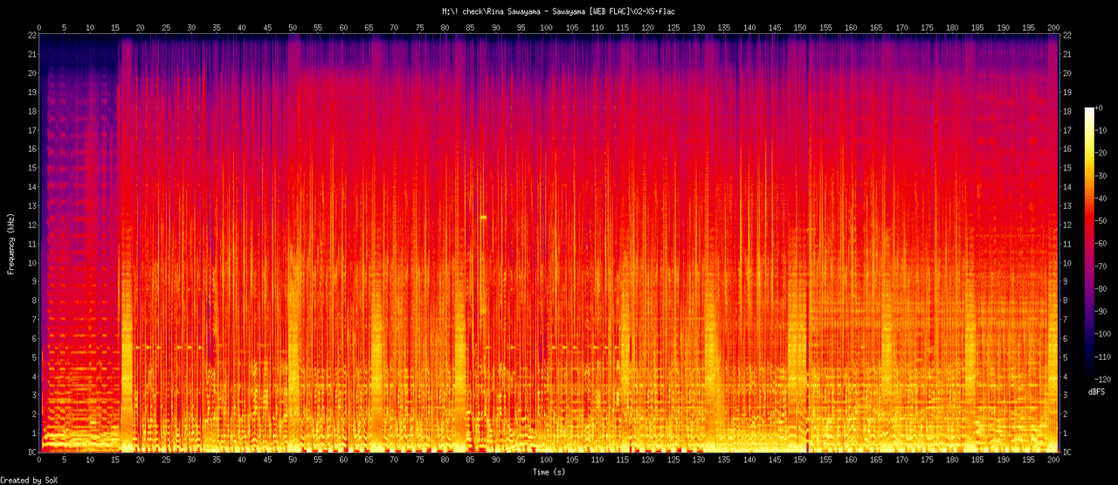Click the "-70" value on the dBFS scale
Viewport: 1118px width, 485px height.
coord(1102,267)
